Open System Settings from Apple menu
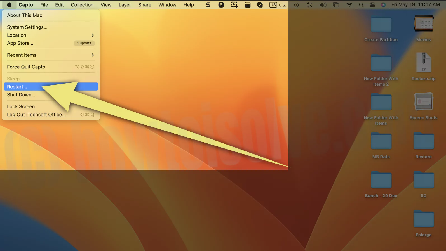 [x=51, y=27]
